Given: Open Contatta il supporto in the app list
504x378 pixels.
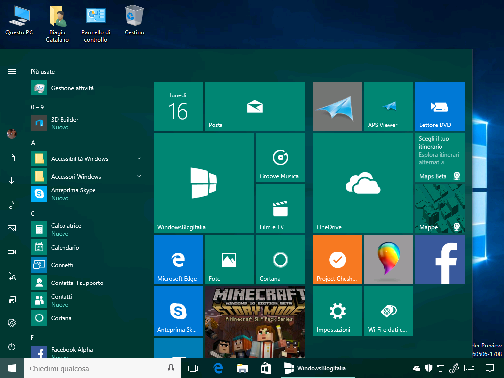Looking at the screenshot, I should point(87,283).
